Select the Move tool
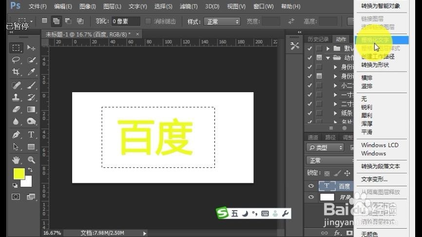422x237 pixels. [31, 48]
